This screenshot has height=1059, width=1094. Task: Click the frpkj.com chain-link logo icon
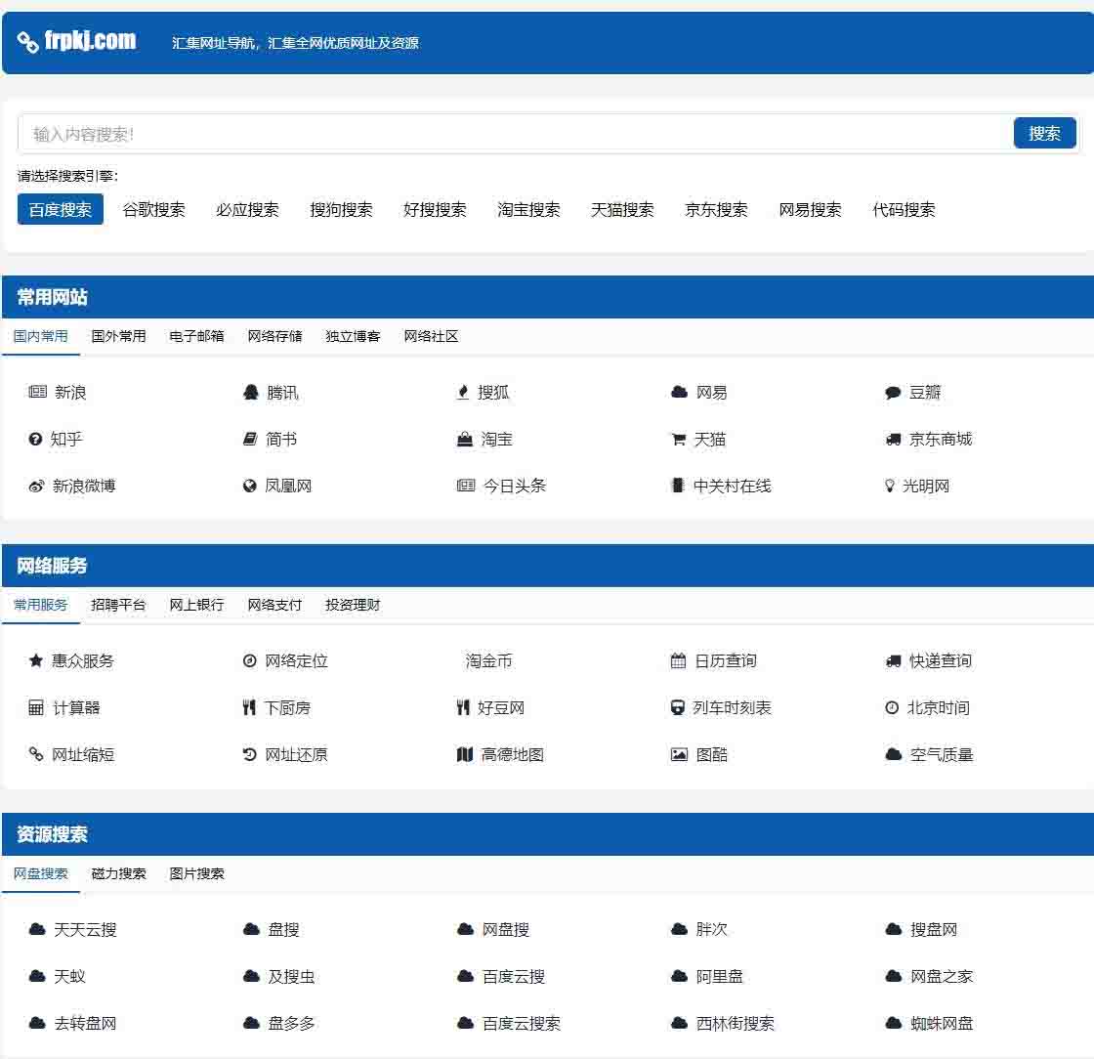click(x=28, y=42)
